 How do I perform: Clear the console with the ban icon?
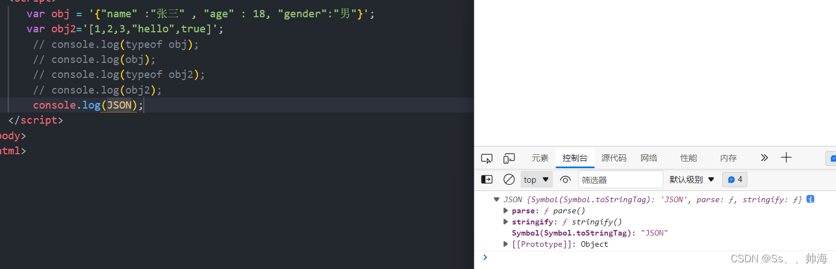[509, 179]
